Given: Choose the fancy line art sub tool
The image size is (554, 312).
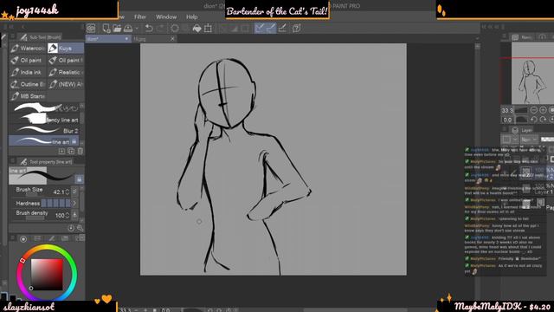Looking at the screenshot, I should 44,120.
